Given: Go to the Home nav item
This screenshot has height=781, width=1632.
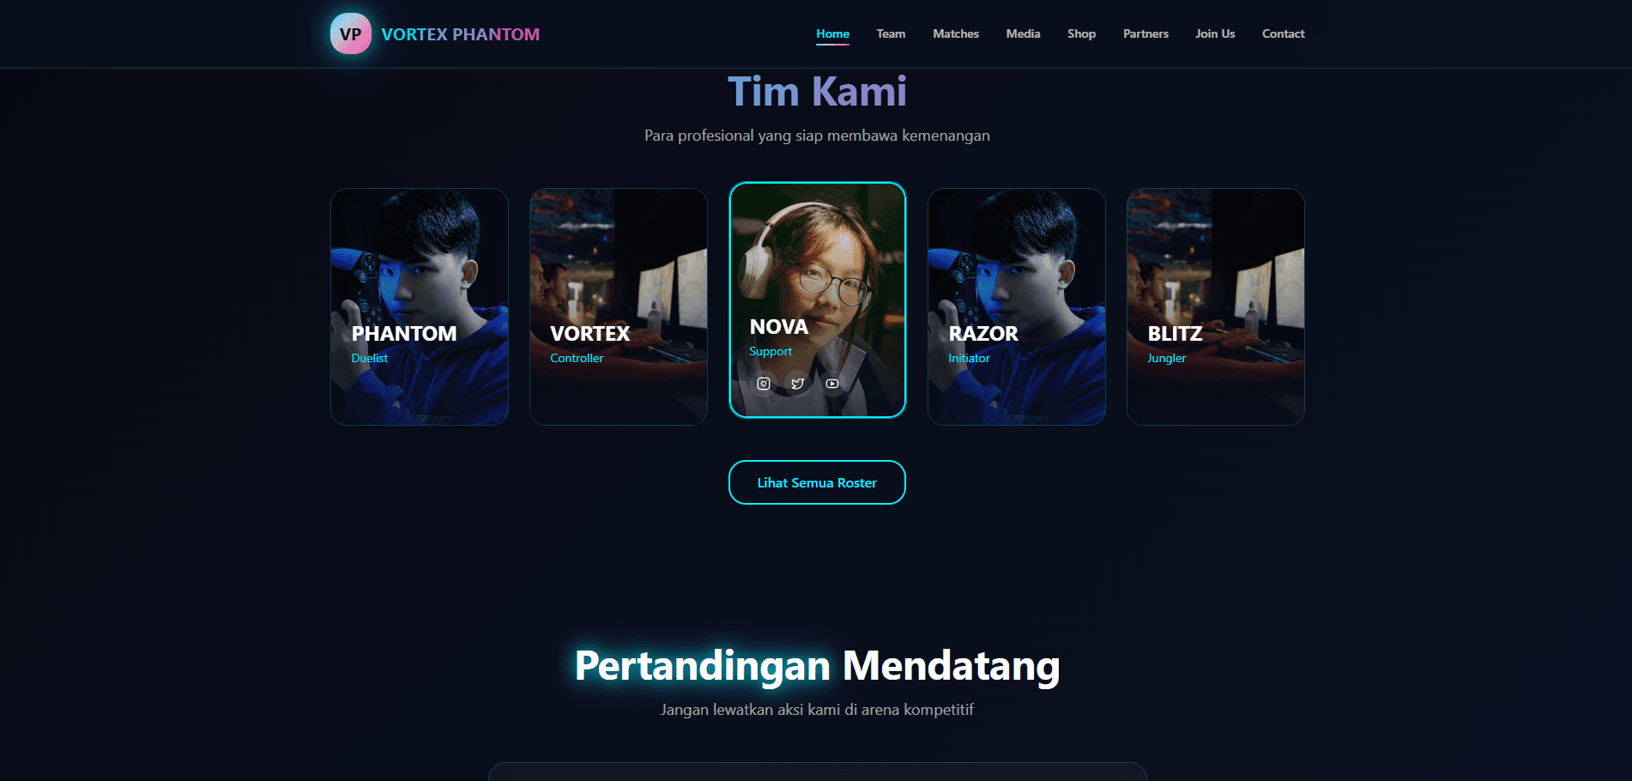Looking at the screenshot, I should point(832,33).
